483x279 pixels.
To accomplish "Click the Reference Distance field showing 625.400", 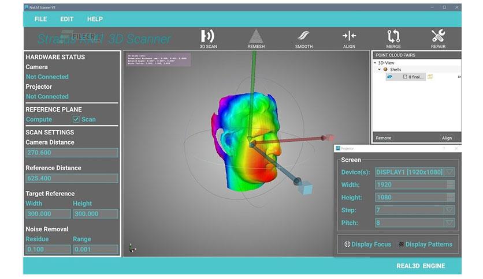I will point(72,179).
